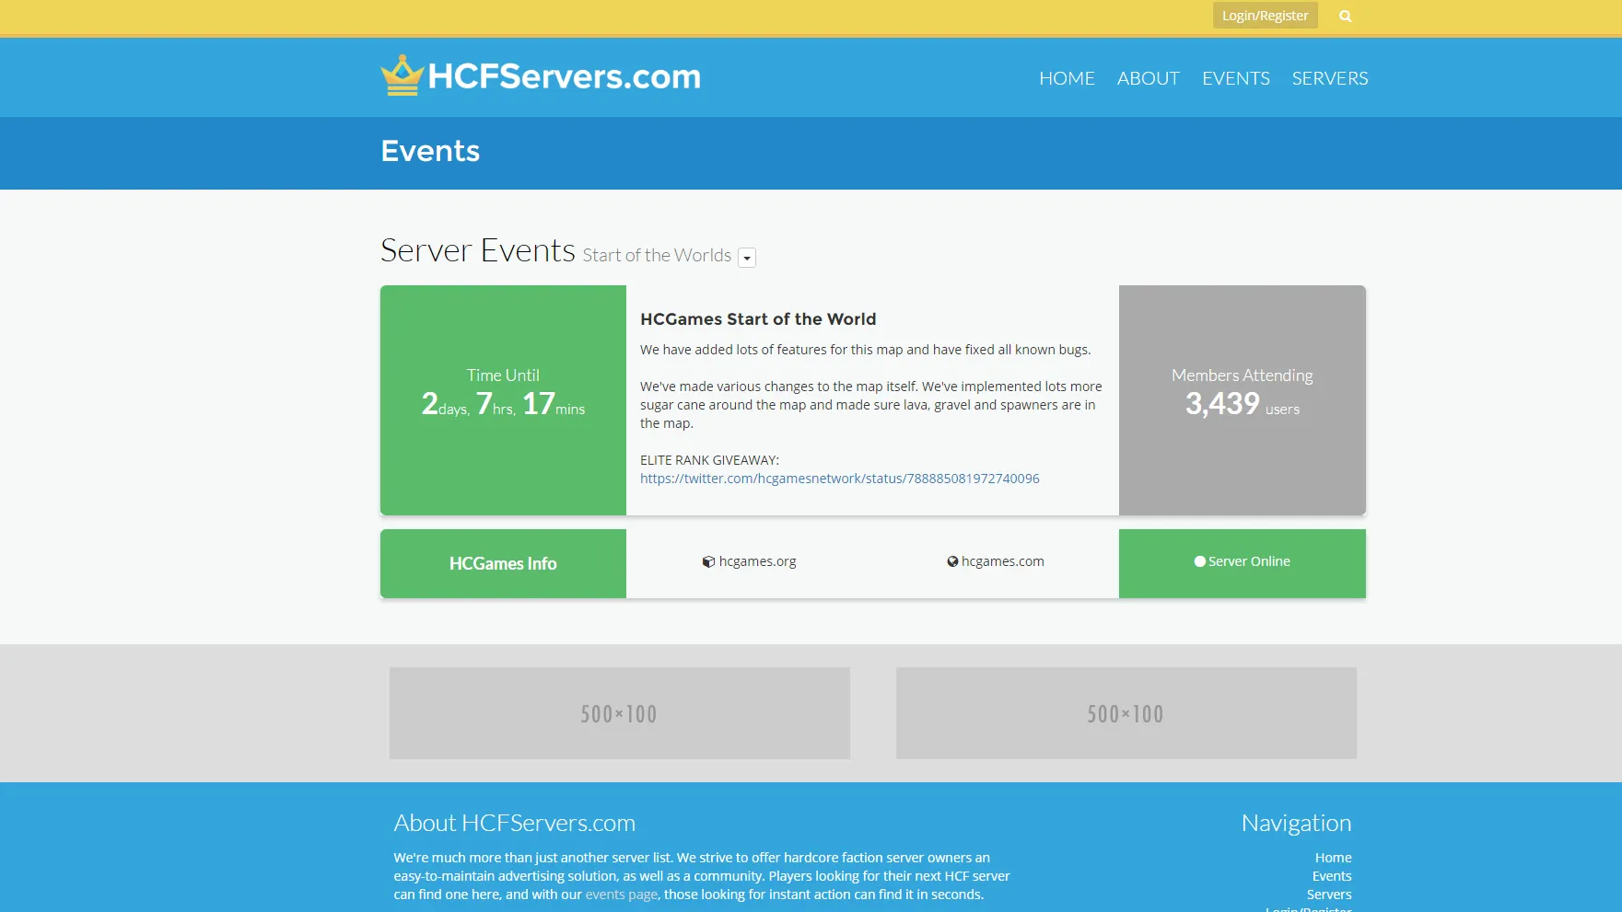Screen dimensions: 1622x912
Task: Open the SERVERS menu item
Action: click(1330, 78)
